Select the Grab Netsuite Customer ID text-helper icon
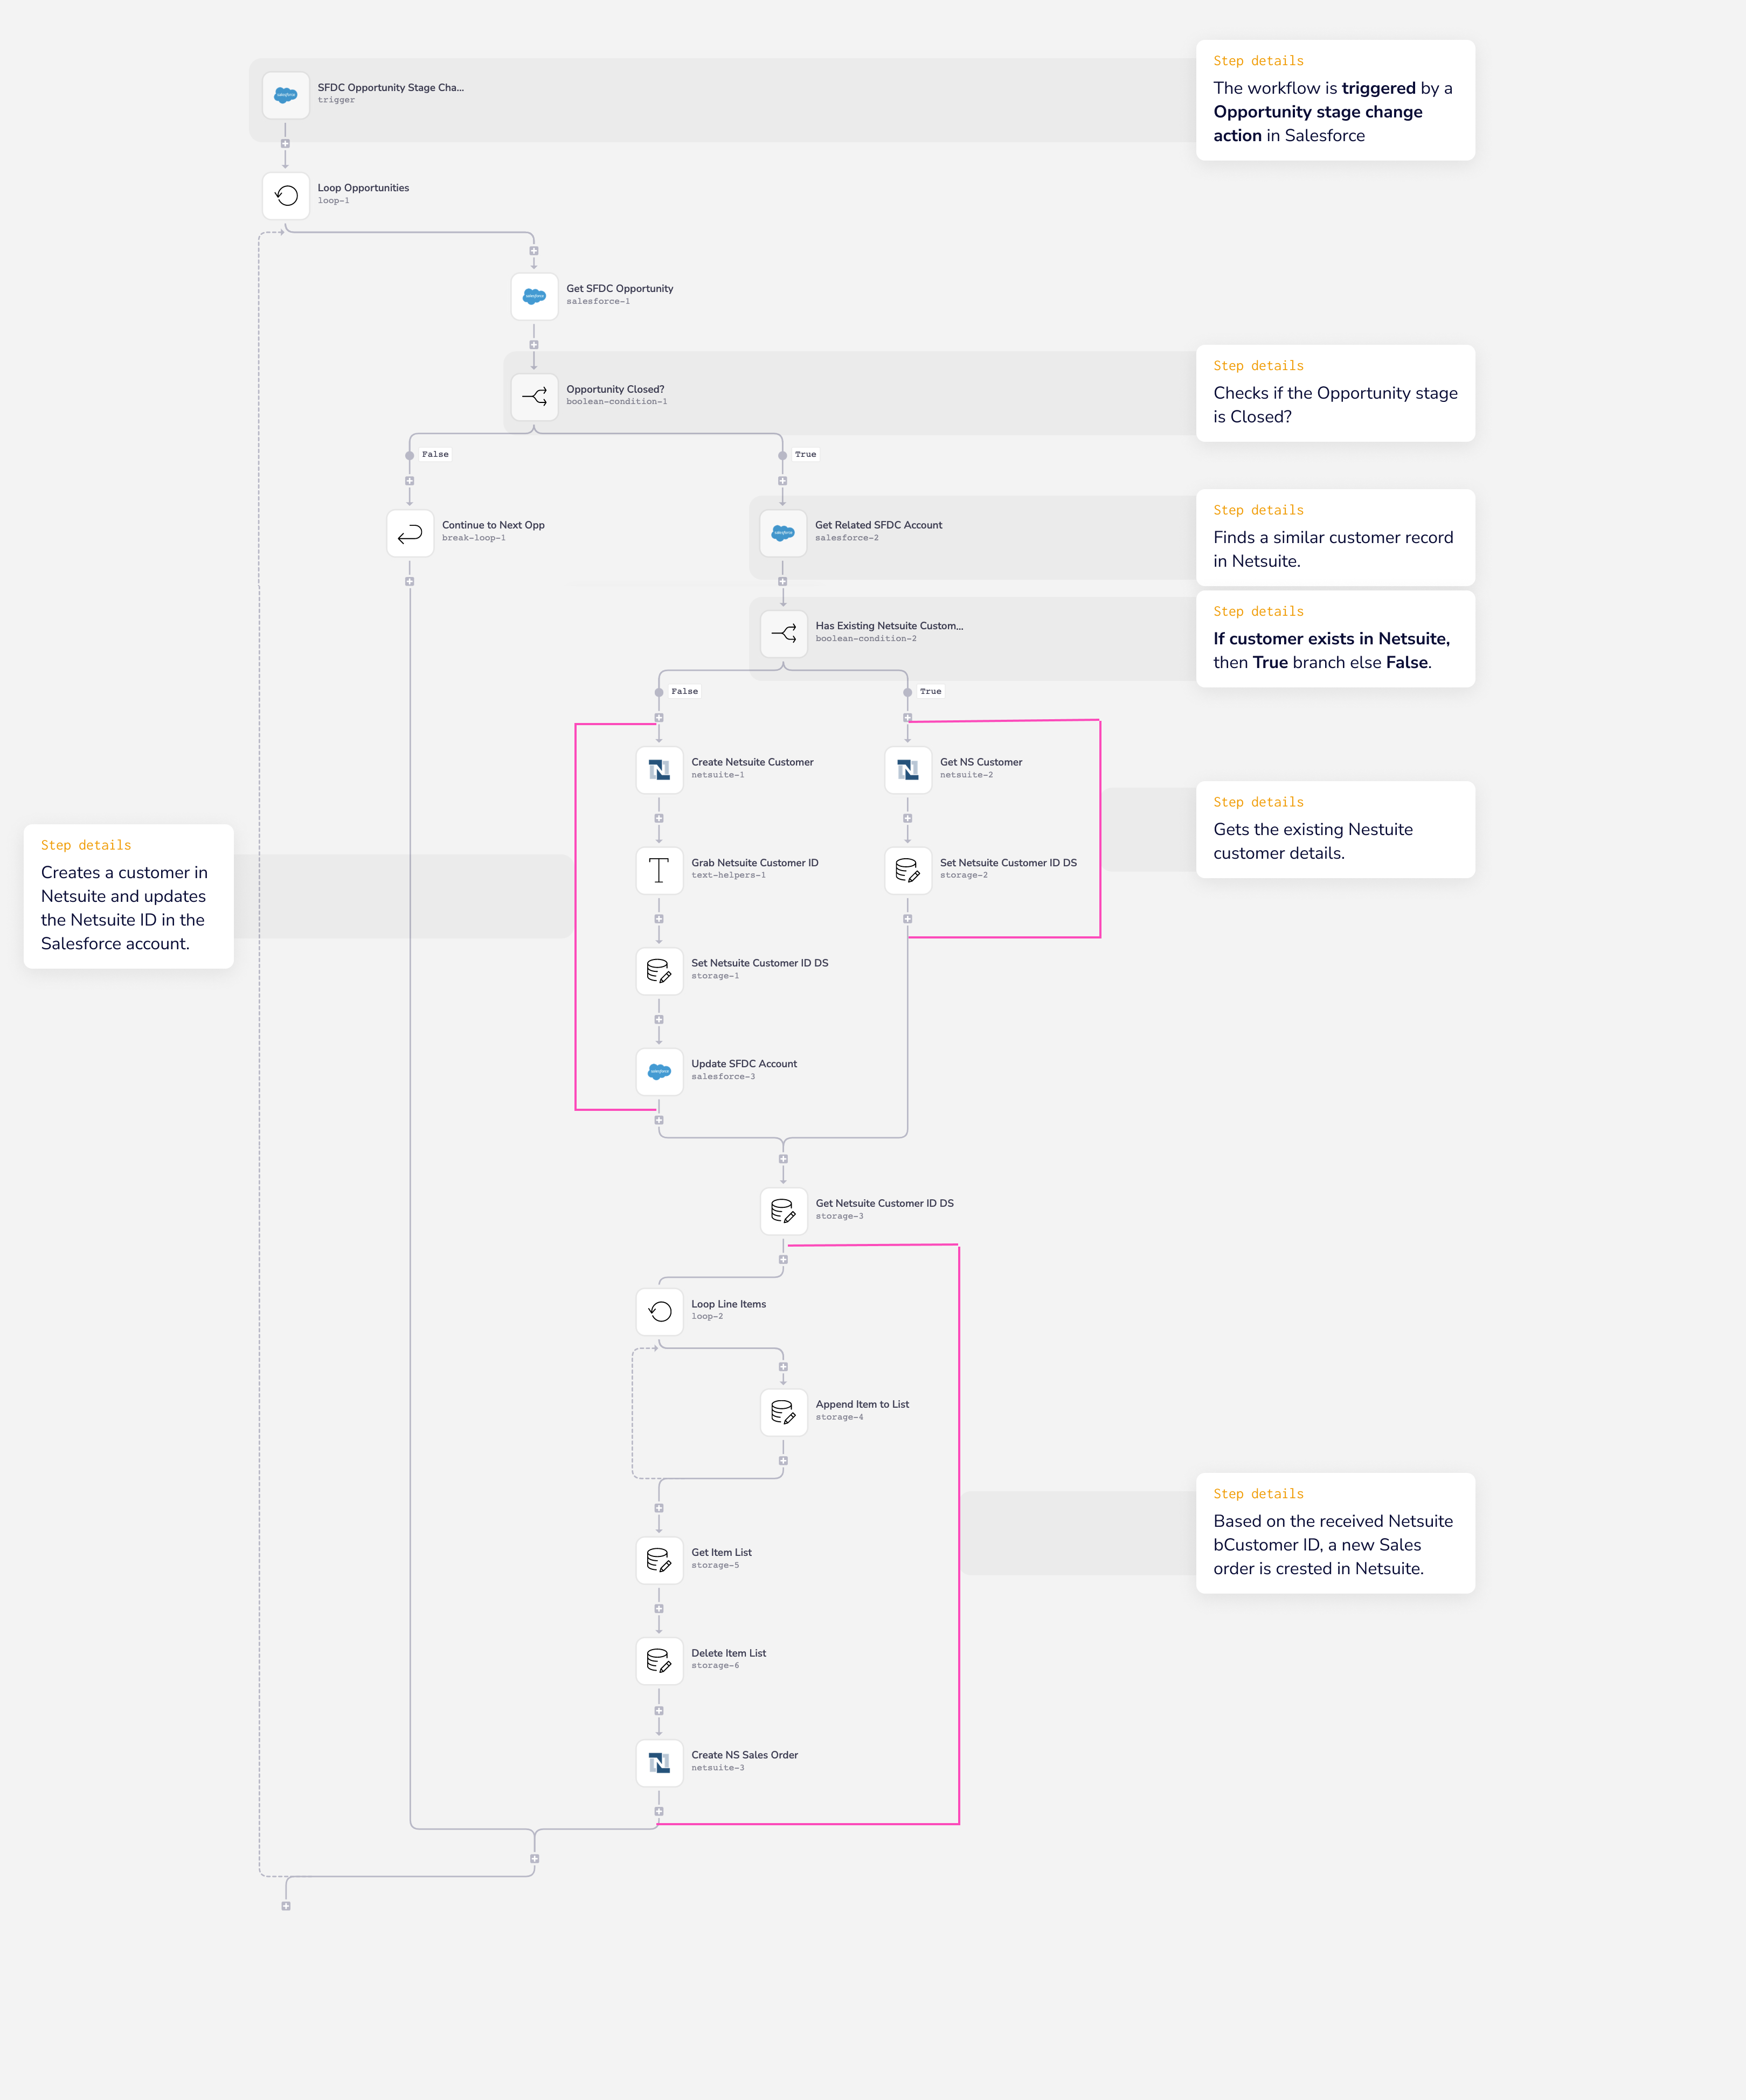The image size is (1746, 2100). tap(659, 870)
